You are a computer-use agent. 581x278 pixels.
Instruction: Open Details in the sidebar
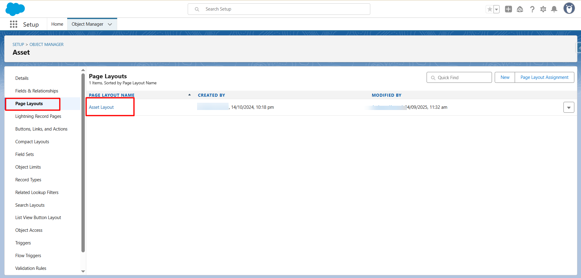22,78
